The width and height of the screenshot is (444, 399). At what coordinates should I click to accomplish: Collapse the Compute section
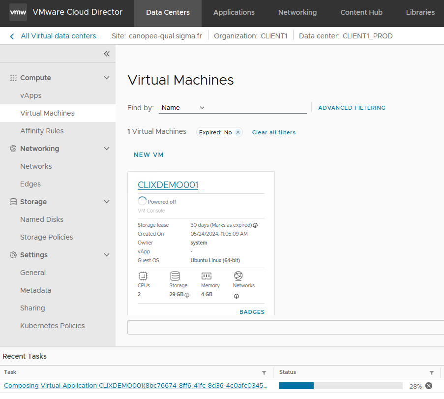(x=107, y=78)
